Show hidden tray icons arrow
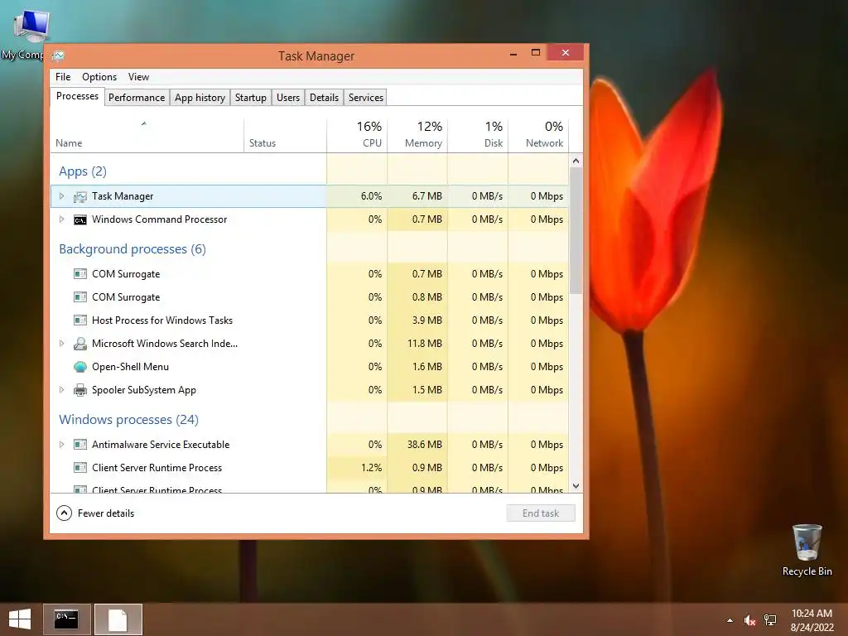Image resolution: width=848 pixels, height=636 pixels. tap(730, 620)
